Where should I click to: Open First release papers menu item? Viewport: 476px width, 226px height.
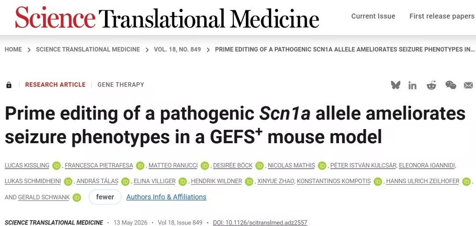tap(442, 16)
